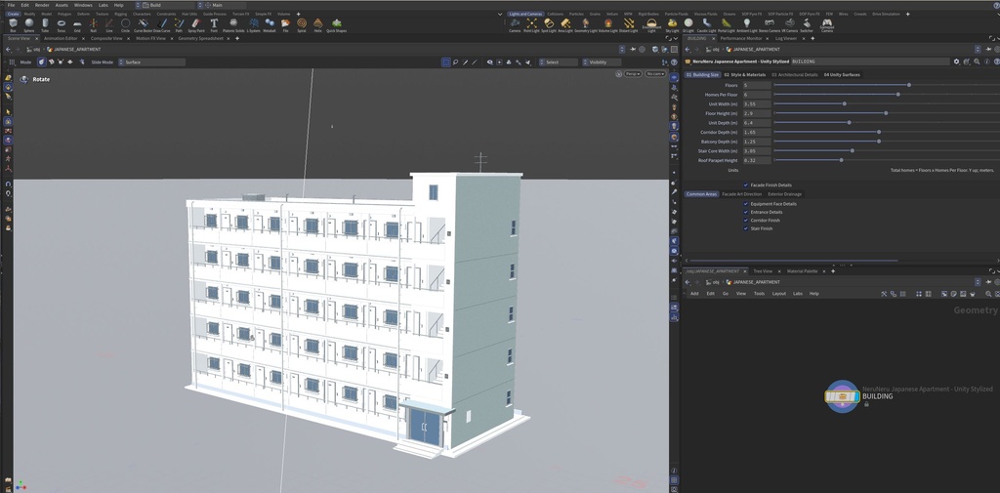Click the BUILDING node name field
Screen dimensions: 1000x493
[870, 62]
